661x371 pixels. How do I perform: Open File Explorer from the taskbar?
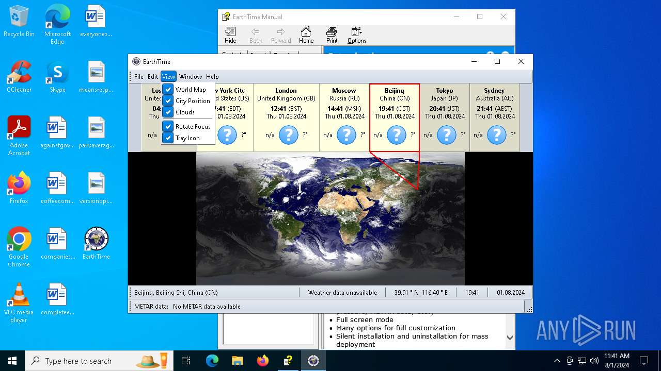pyautogui.click(x=237, y=361)
